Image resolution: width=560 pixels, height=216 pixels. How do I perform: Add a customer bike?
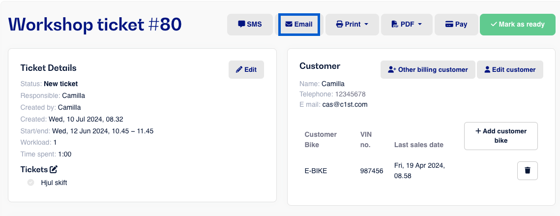point(501,136)
